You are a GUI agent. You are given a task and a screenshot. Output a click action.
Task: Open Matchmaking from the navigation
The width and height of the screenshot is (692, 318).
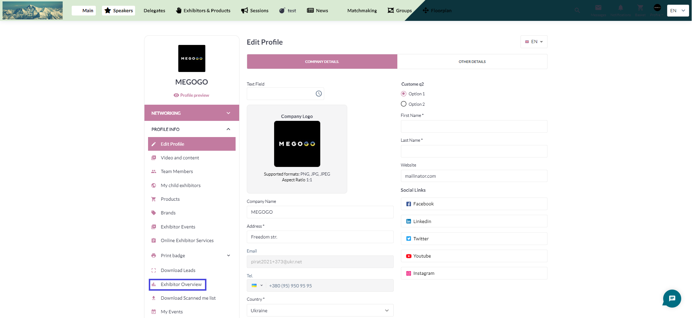click(362, 10)
